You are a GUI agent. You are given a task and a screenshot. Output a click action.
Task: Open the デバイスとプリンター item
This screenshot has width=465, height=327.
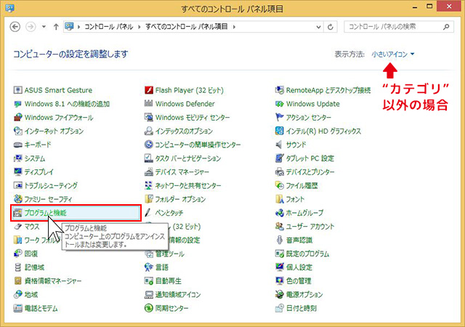tap(310, 171)
